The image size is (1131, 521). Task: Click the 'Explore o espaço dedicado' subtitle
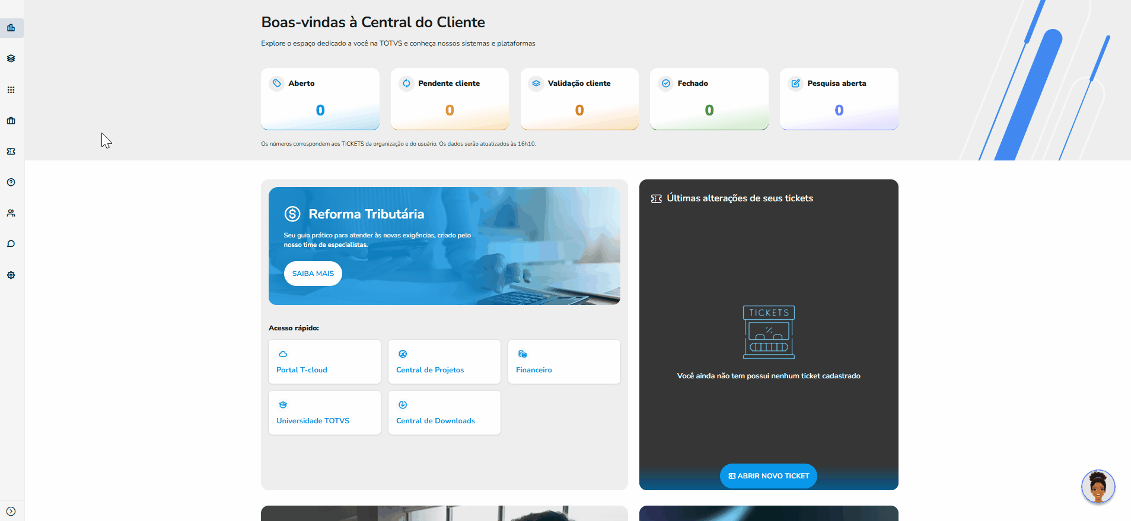click(x=398, y=43)
